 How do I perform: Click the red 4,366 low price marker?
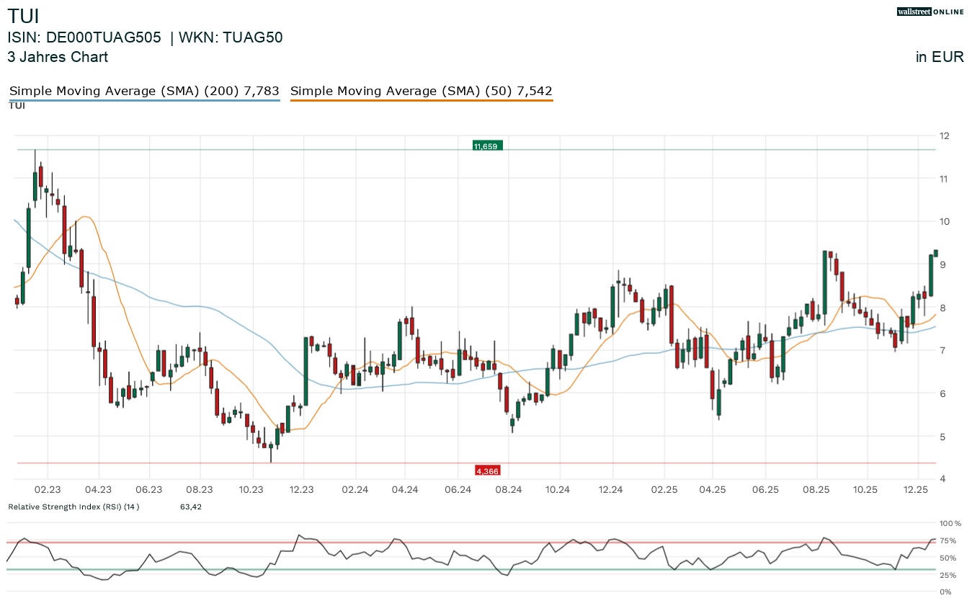pos(486,470)
